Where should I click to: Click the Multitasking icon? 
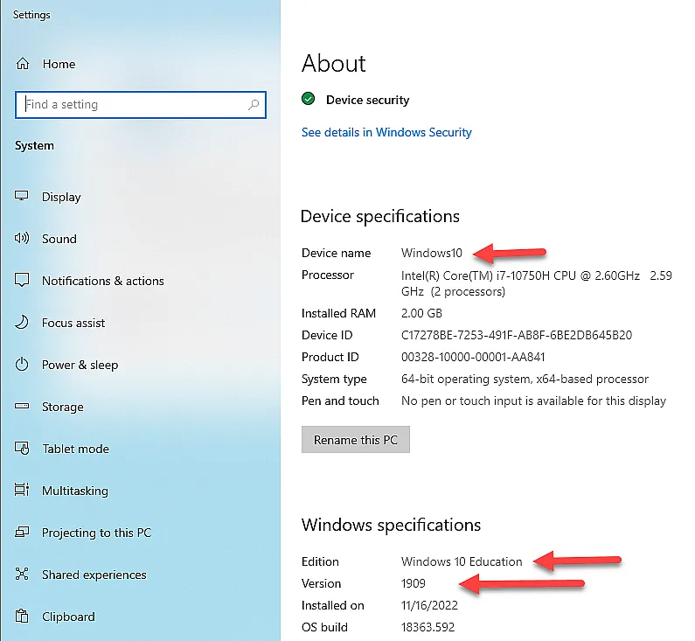point(22,490)
